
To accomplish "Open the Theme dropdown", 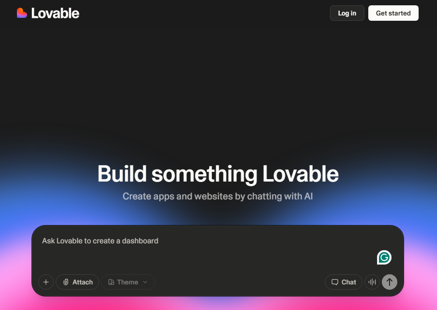I will tap(128, 282).
